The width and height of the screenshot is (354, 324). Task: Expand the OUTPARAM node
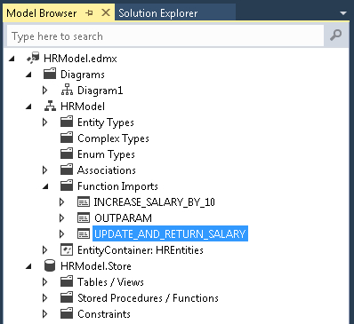pos(62,218)
